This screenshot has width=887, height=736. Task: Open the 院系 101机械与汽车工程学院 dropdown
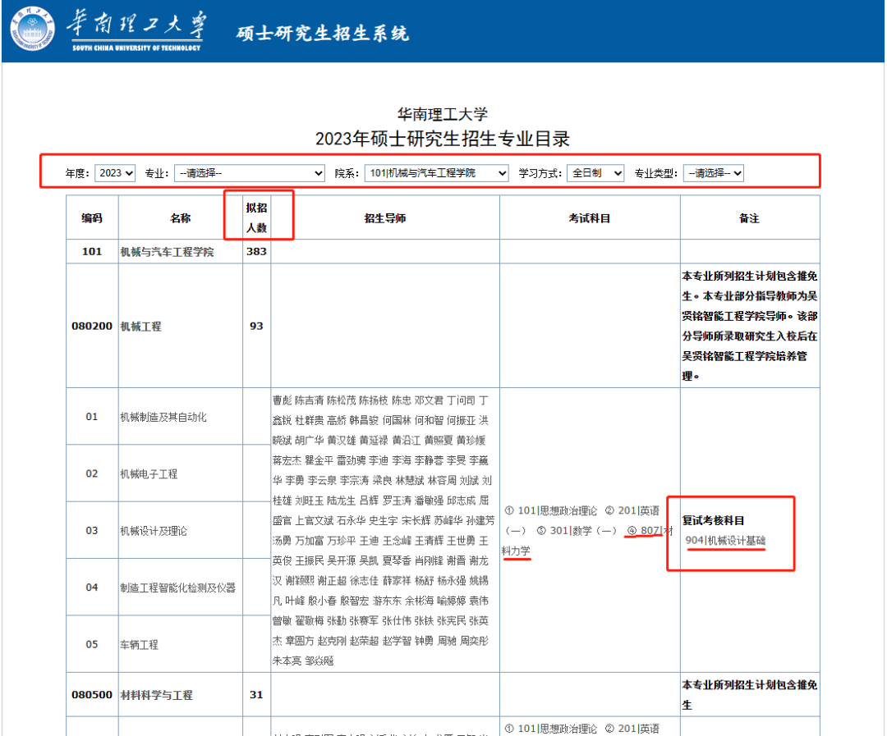click(437, 173)
